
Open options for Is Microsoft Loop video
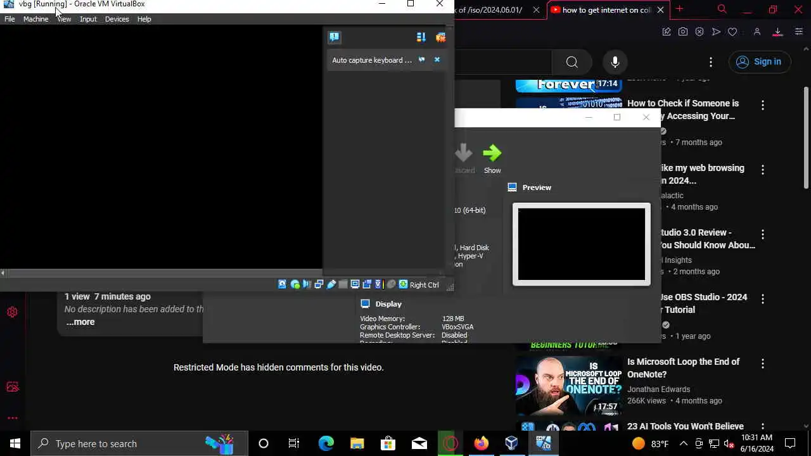[763, 364]
